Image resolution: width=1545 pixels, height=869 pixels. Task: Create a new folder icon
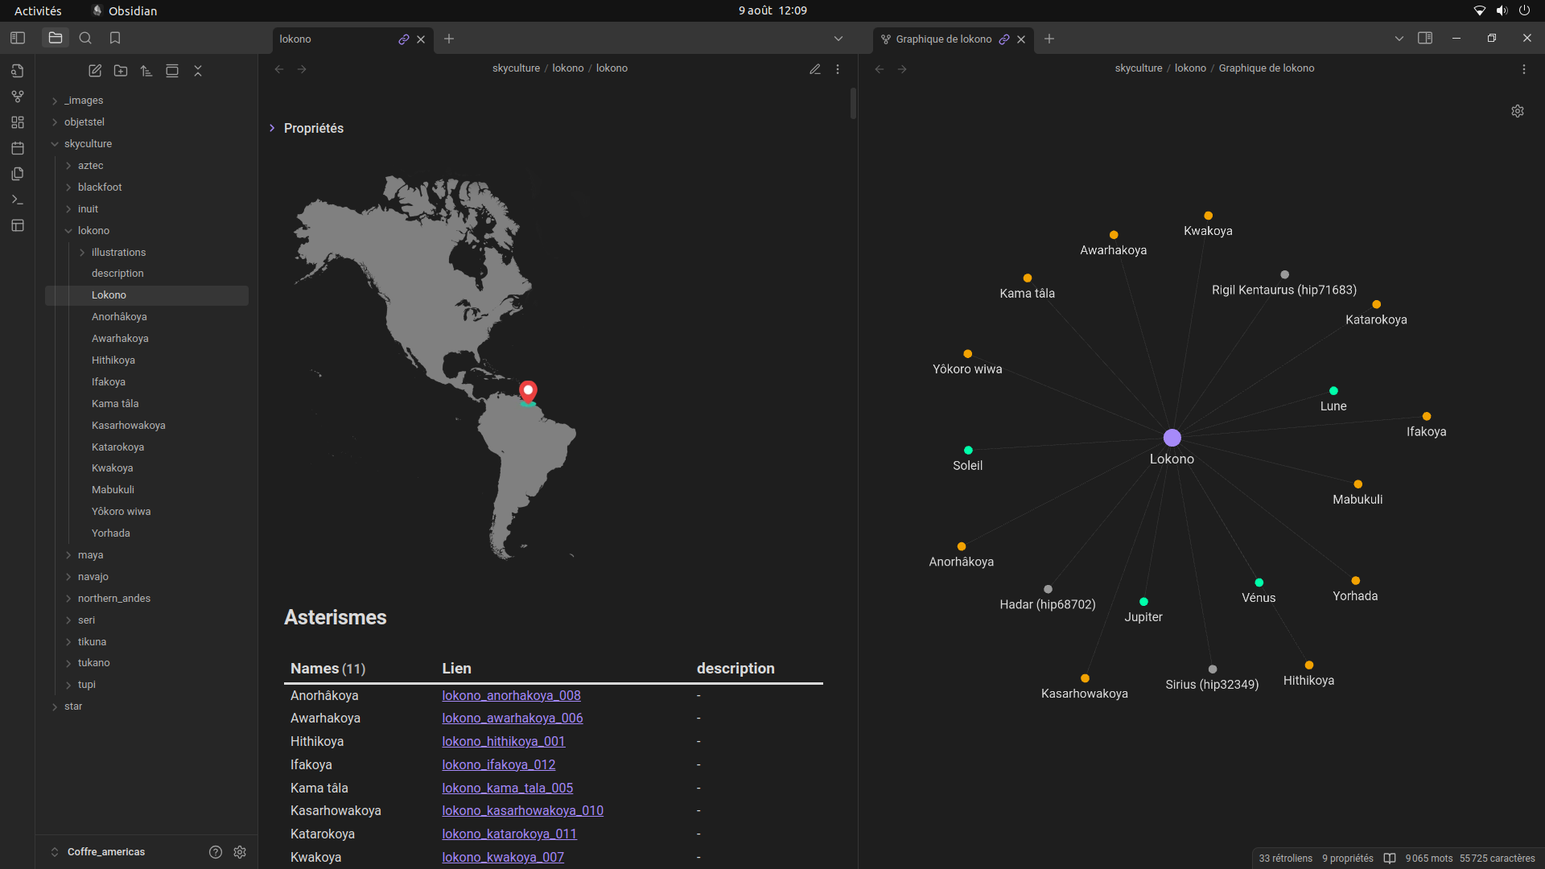point(121,71)
